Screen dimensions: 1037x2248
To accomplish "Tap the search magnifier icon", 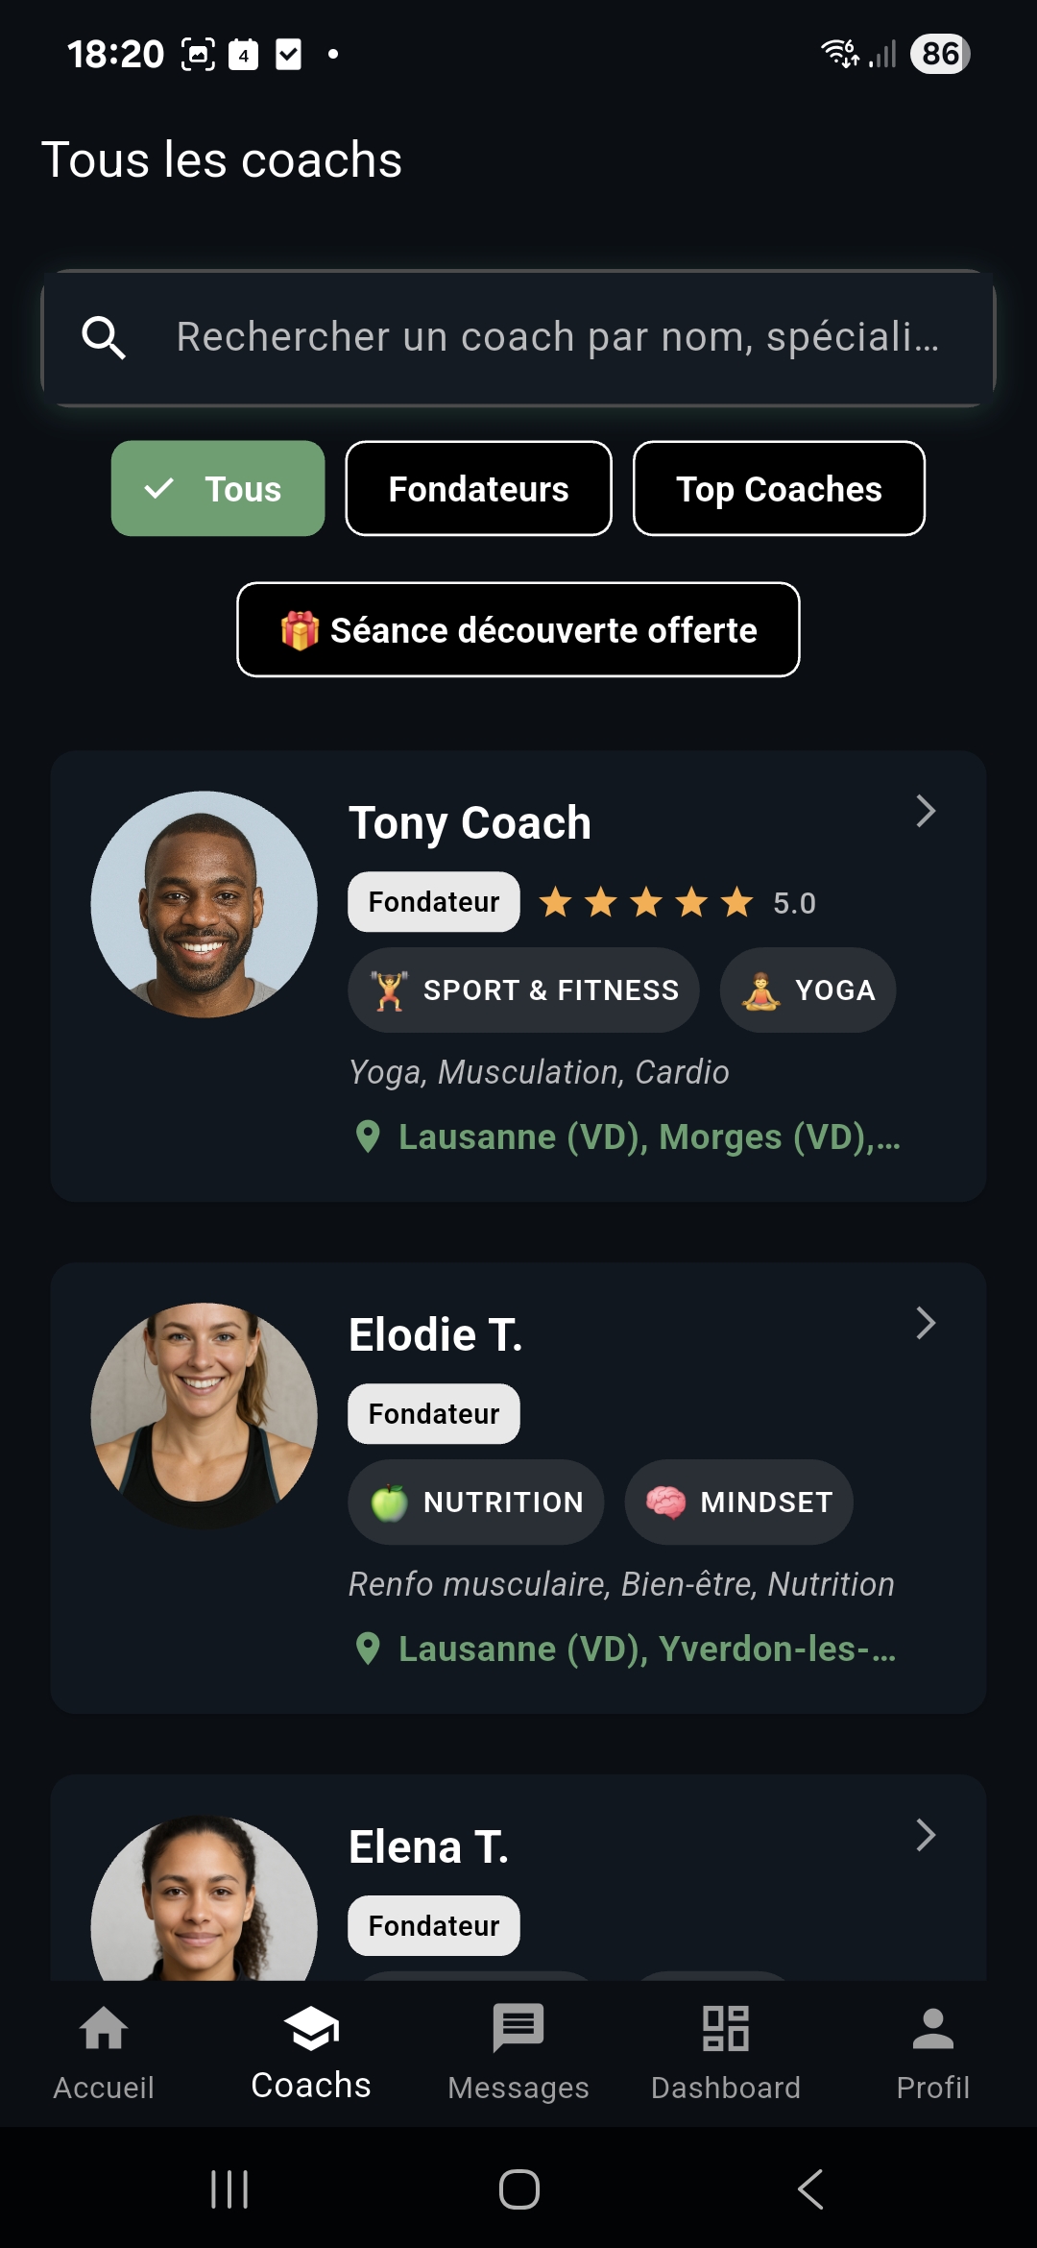I will 104,338.
